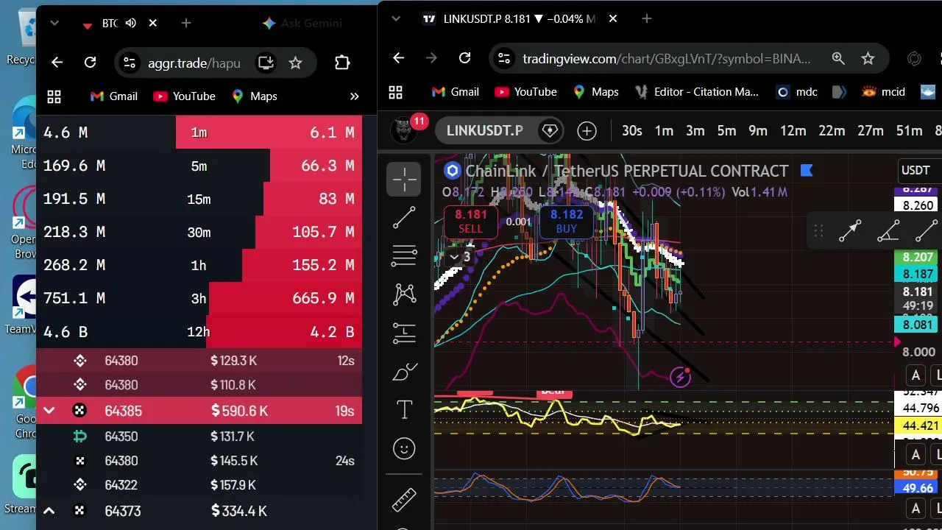This screenshot has width=942, height=530.
Task: Select the 9m chart timeframe
Action: coord(758,131)
